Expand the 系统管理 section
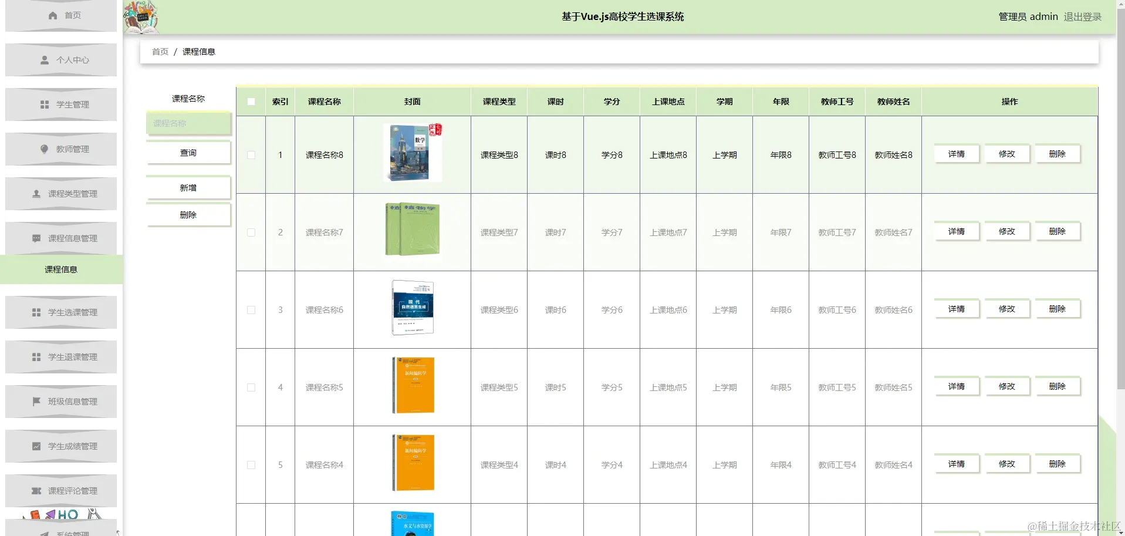Image resolution: width=1125 pixels, height=536 pixels. pyautogui.click(x=60, y=531)
